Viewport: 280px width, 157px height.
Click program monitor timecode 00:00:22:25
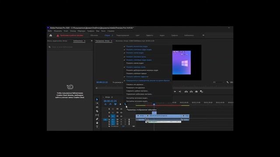pos(102,82)
